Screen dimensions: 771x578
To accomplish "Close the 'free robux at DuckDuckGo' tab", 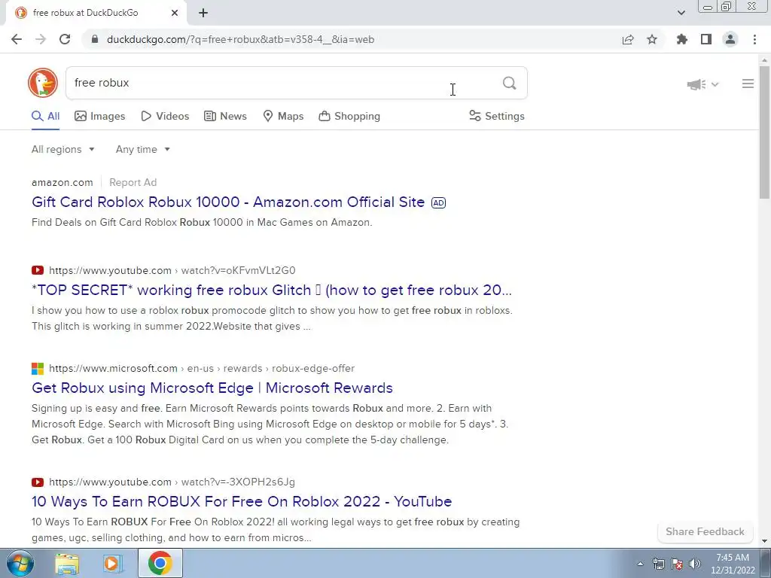I will coord(175,13).
